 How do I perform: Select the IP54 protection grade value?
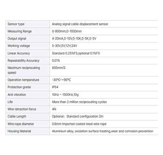(x=55, y=87)
